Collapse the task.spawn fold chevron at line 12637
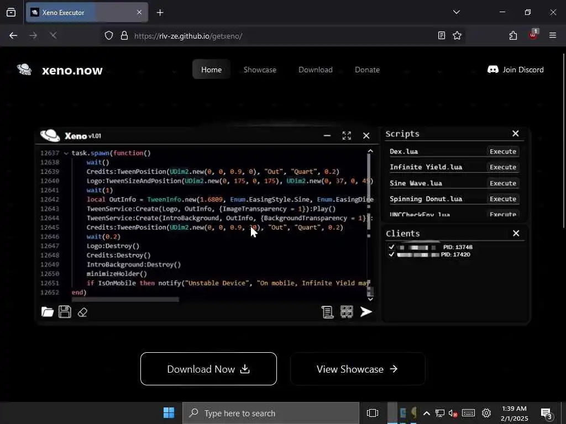The image size is (566, 424). point(66,153)
